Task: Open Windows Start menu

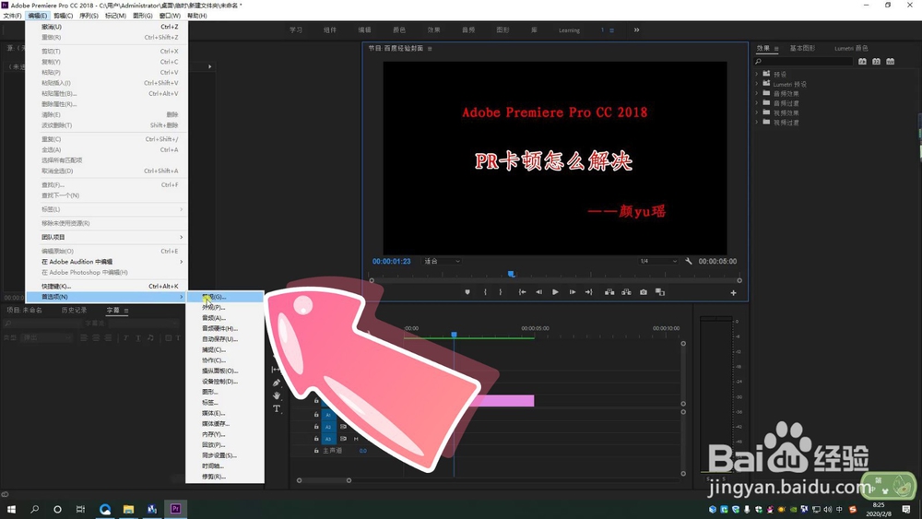Action: (11, 509)
